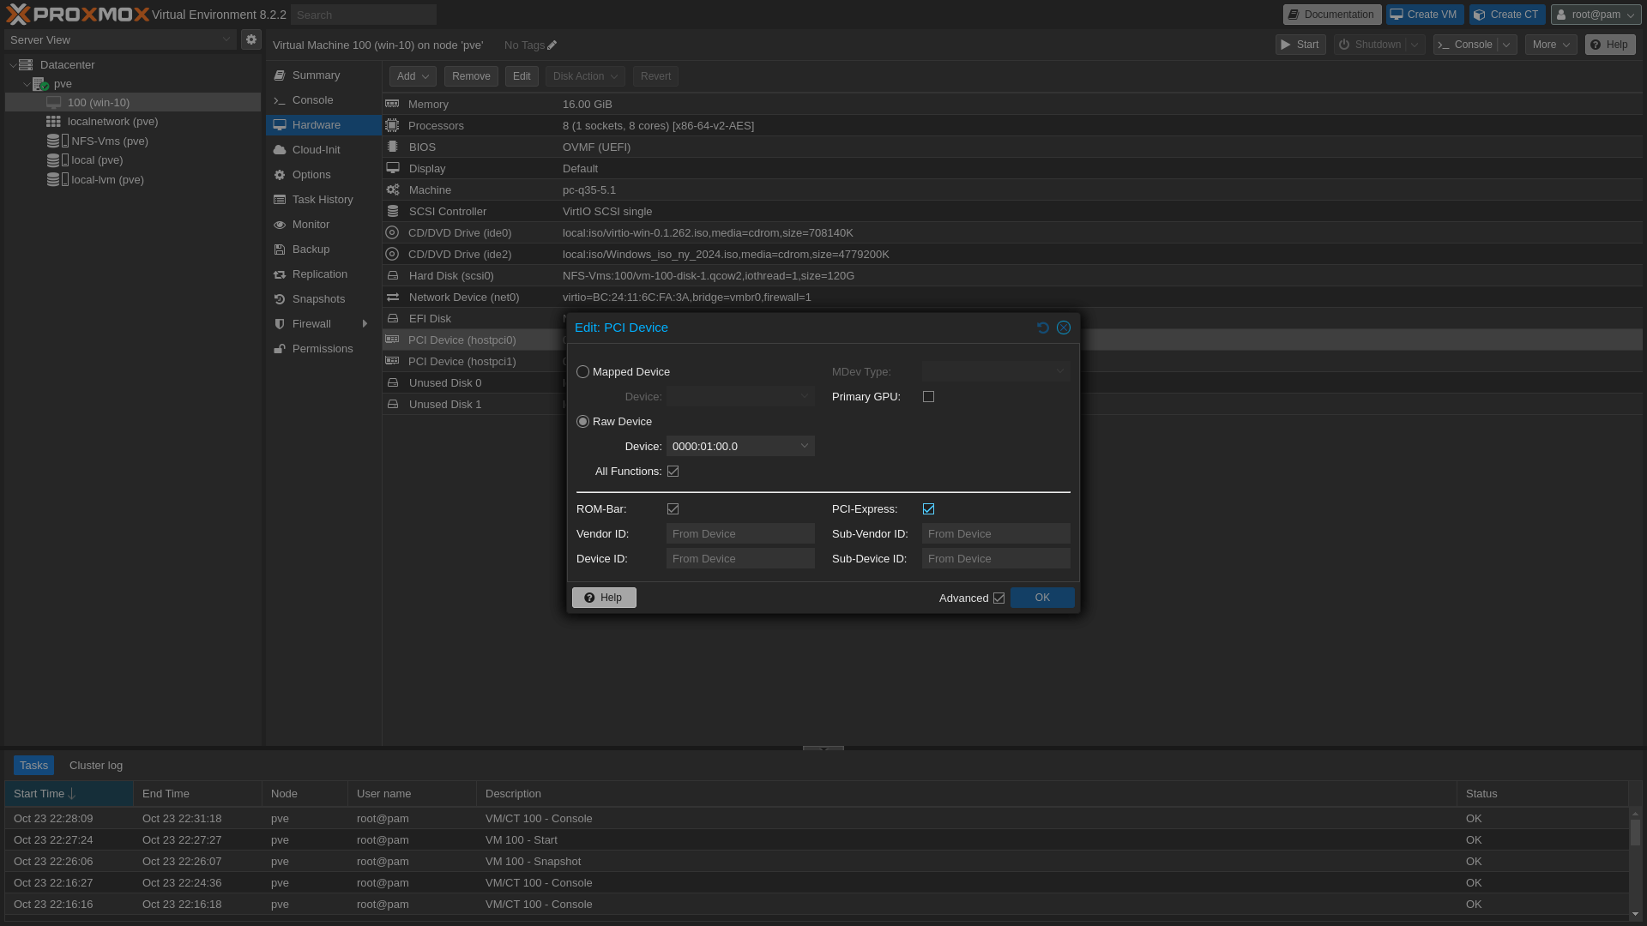Open the raw Device 0000:01:00.0 dropdown

pyautogui.click(x=805, y=446)
